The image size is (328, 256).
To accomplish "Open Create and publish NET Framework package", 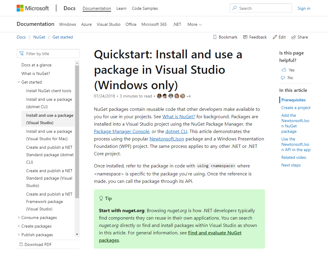I will pyautogui.click(x=49, y=201).
